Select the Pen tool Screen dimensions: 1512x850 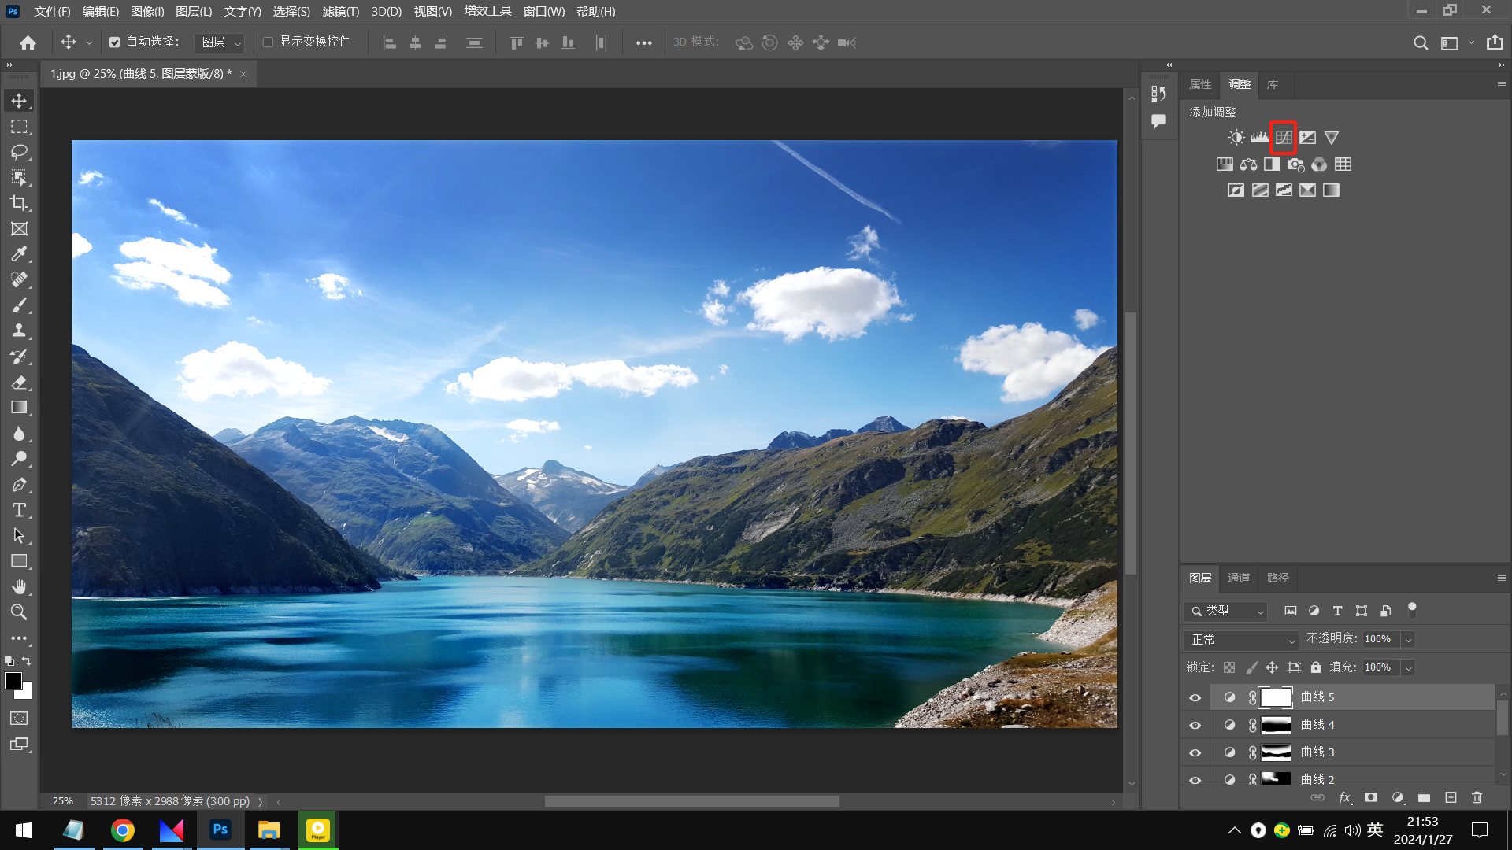tap(19, 485)
